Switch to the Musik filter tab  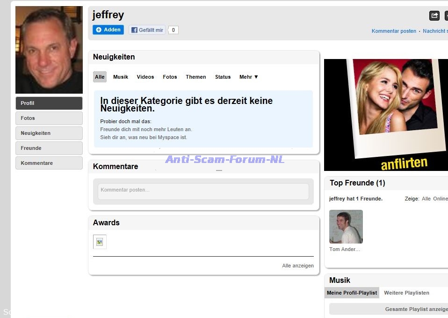click(x=121, y=77)
